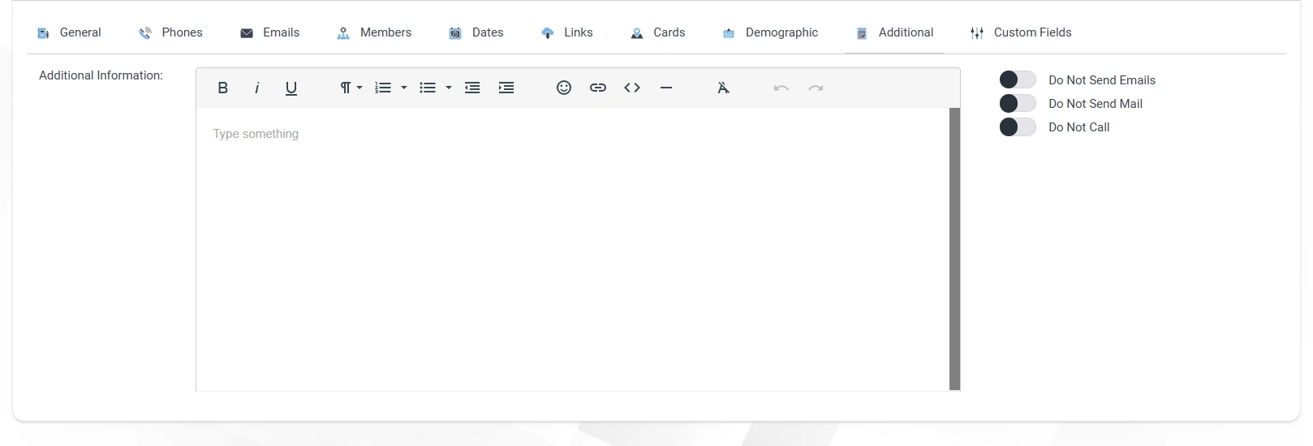Open the Emails tab
Viewport: 1313px width, 446px height.
tap(270, 32)
